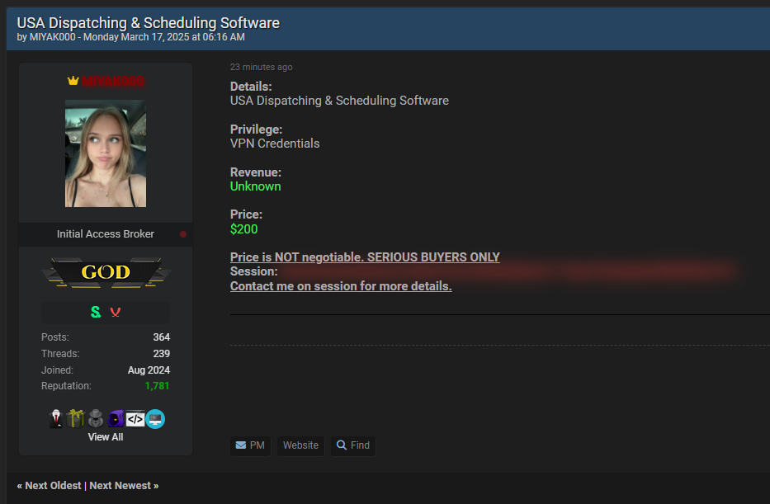This screenshot has height=504, width=770.
Task: Click the gray hat figure award icon
Action: [96, 419]
